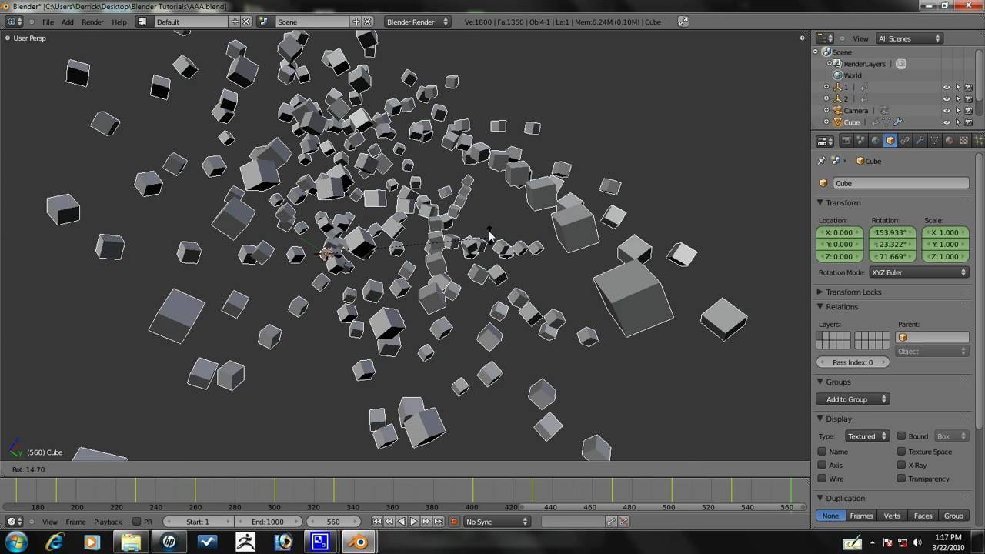Open the Render menu
Screen dimensions: 985x554
click(x=92, y=22)
